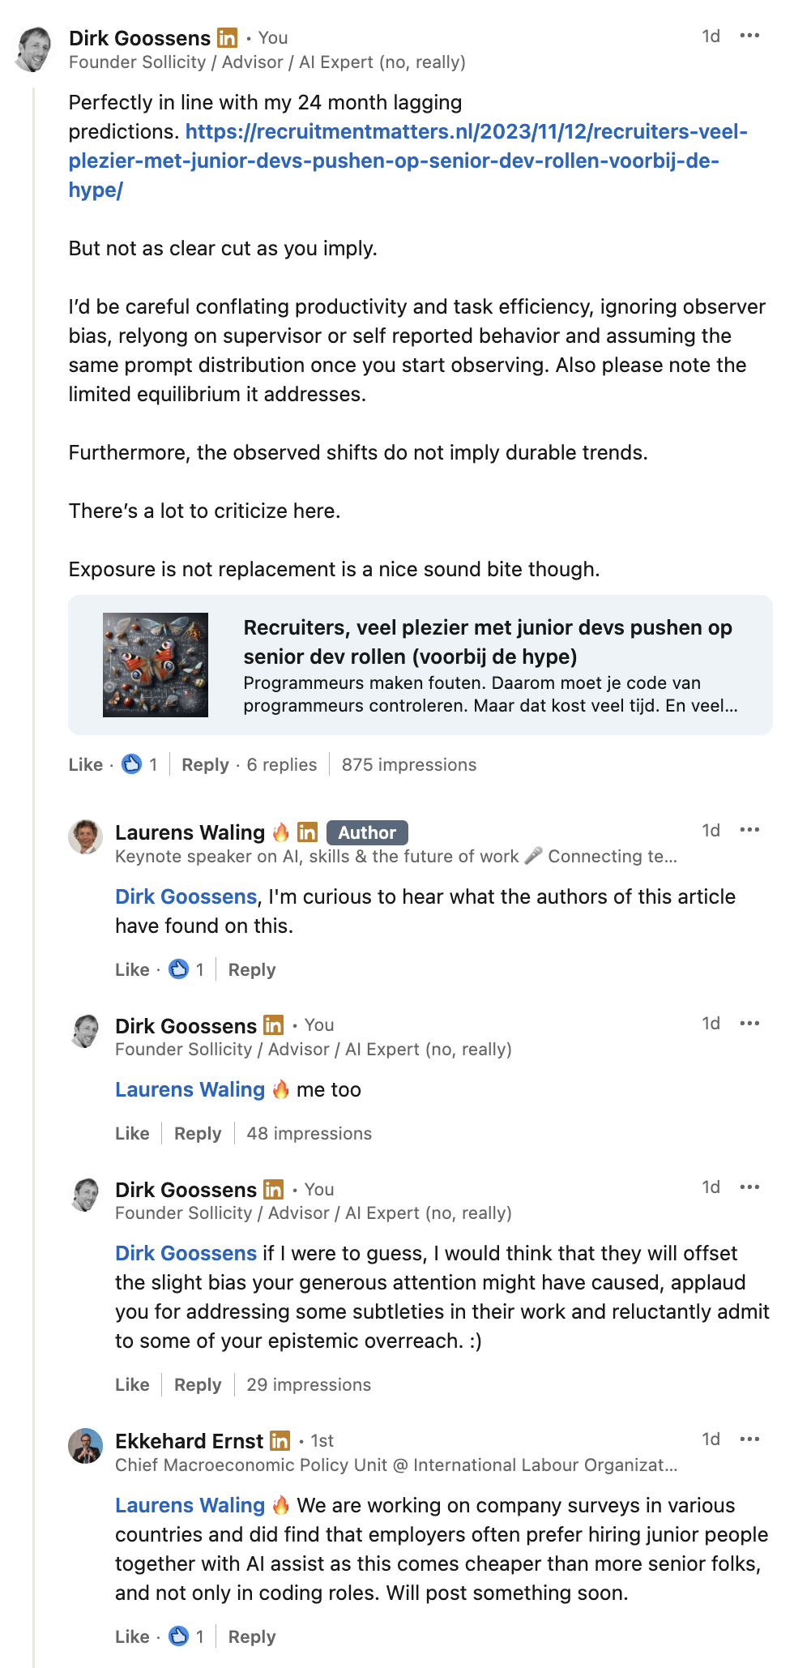Click Ekkehard Ernst's profile photo

point(85,1446)
